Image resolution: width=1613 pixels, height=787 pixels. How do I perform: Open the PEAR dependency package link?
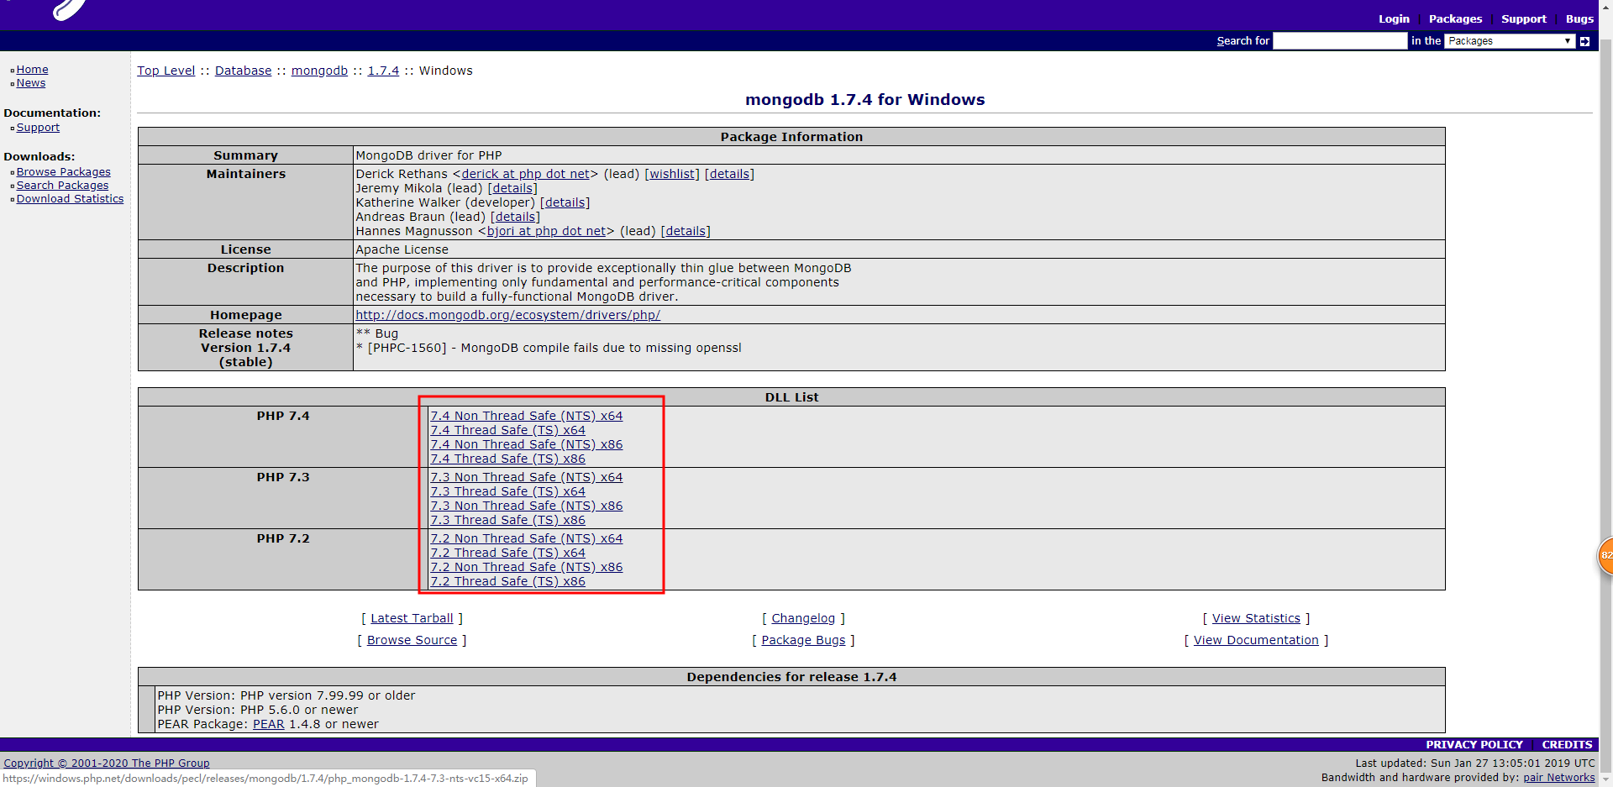269,724
